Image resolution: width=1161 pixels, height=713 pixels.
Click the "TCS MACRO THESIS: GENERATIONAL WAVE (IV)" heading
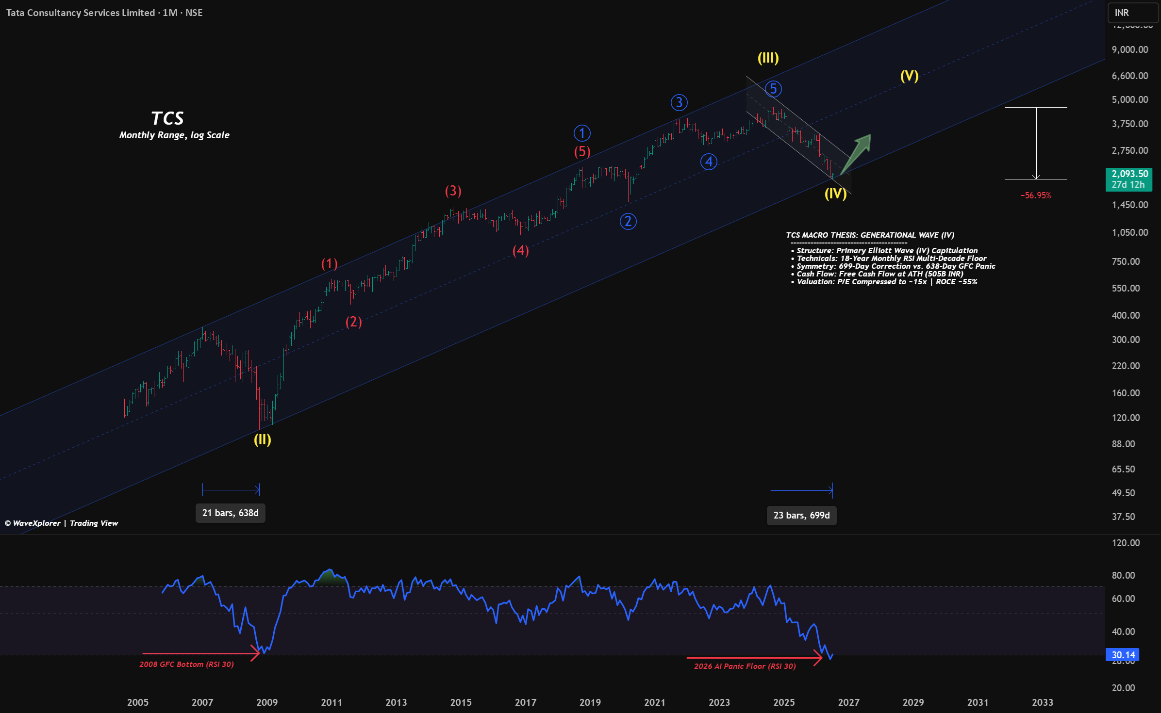tap(870, 235)
